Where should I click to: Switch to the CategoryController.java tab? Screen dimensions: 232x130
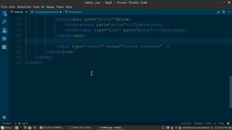[x=46, y=12]
